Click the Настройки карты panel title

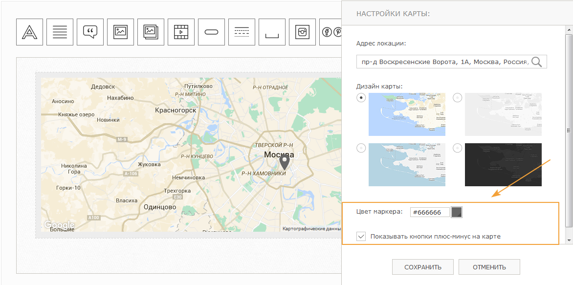pyautogui.click(x=393, y=14)
